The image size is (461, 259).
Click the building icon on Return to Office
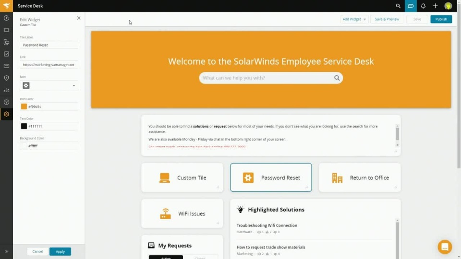[x=337, y=177]
